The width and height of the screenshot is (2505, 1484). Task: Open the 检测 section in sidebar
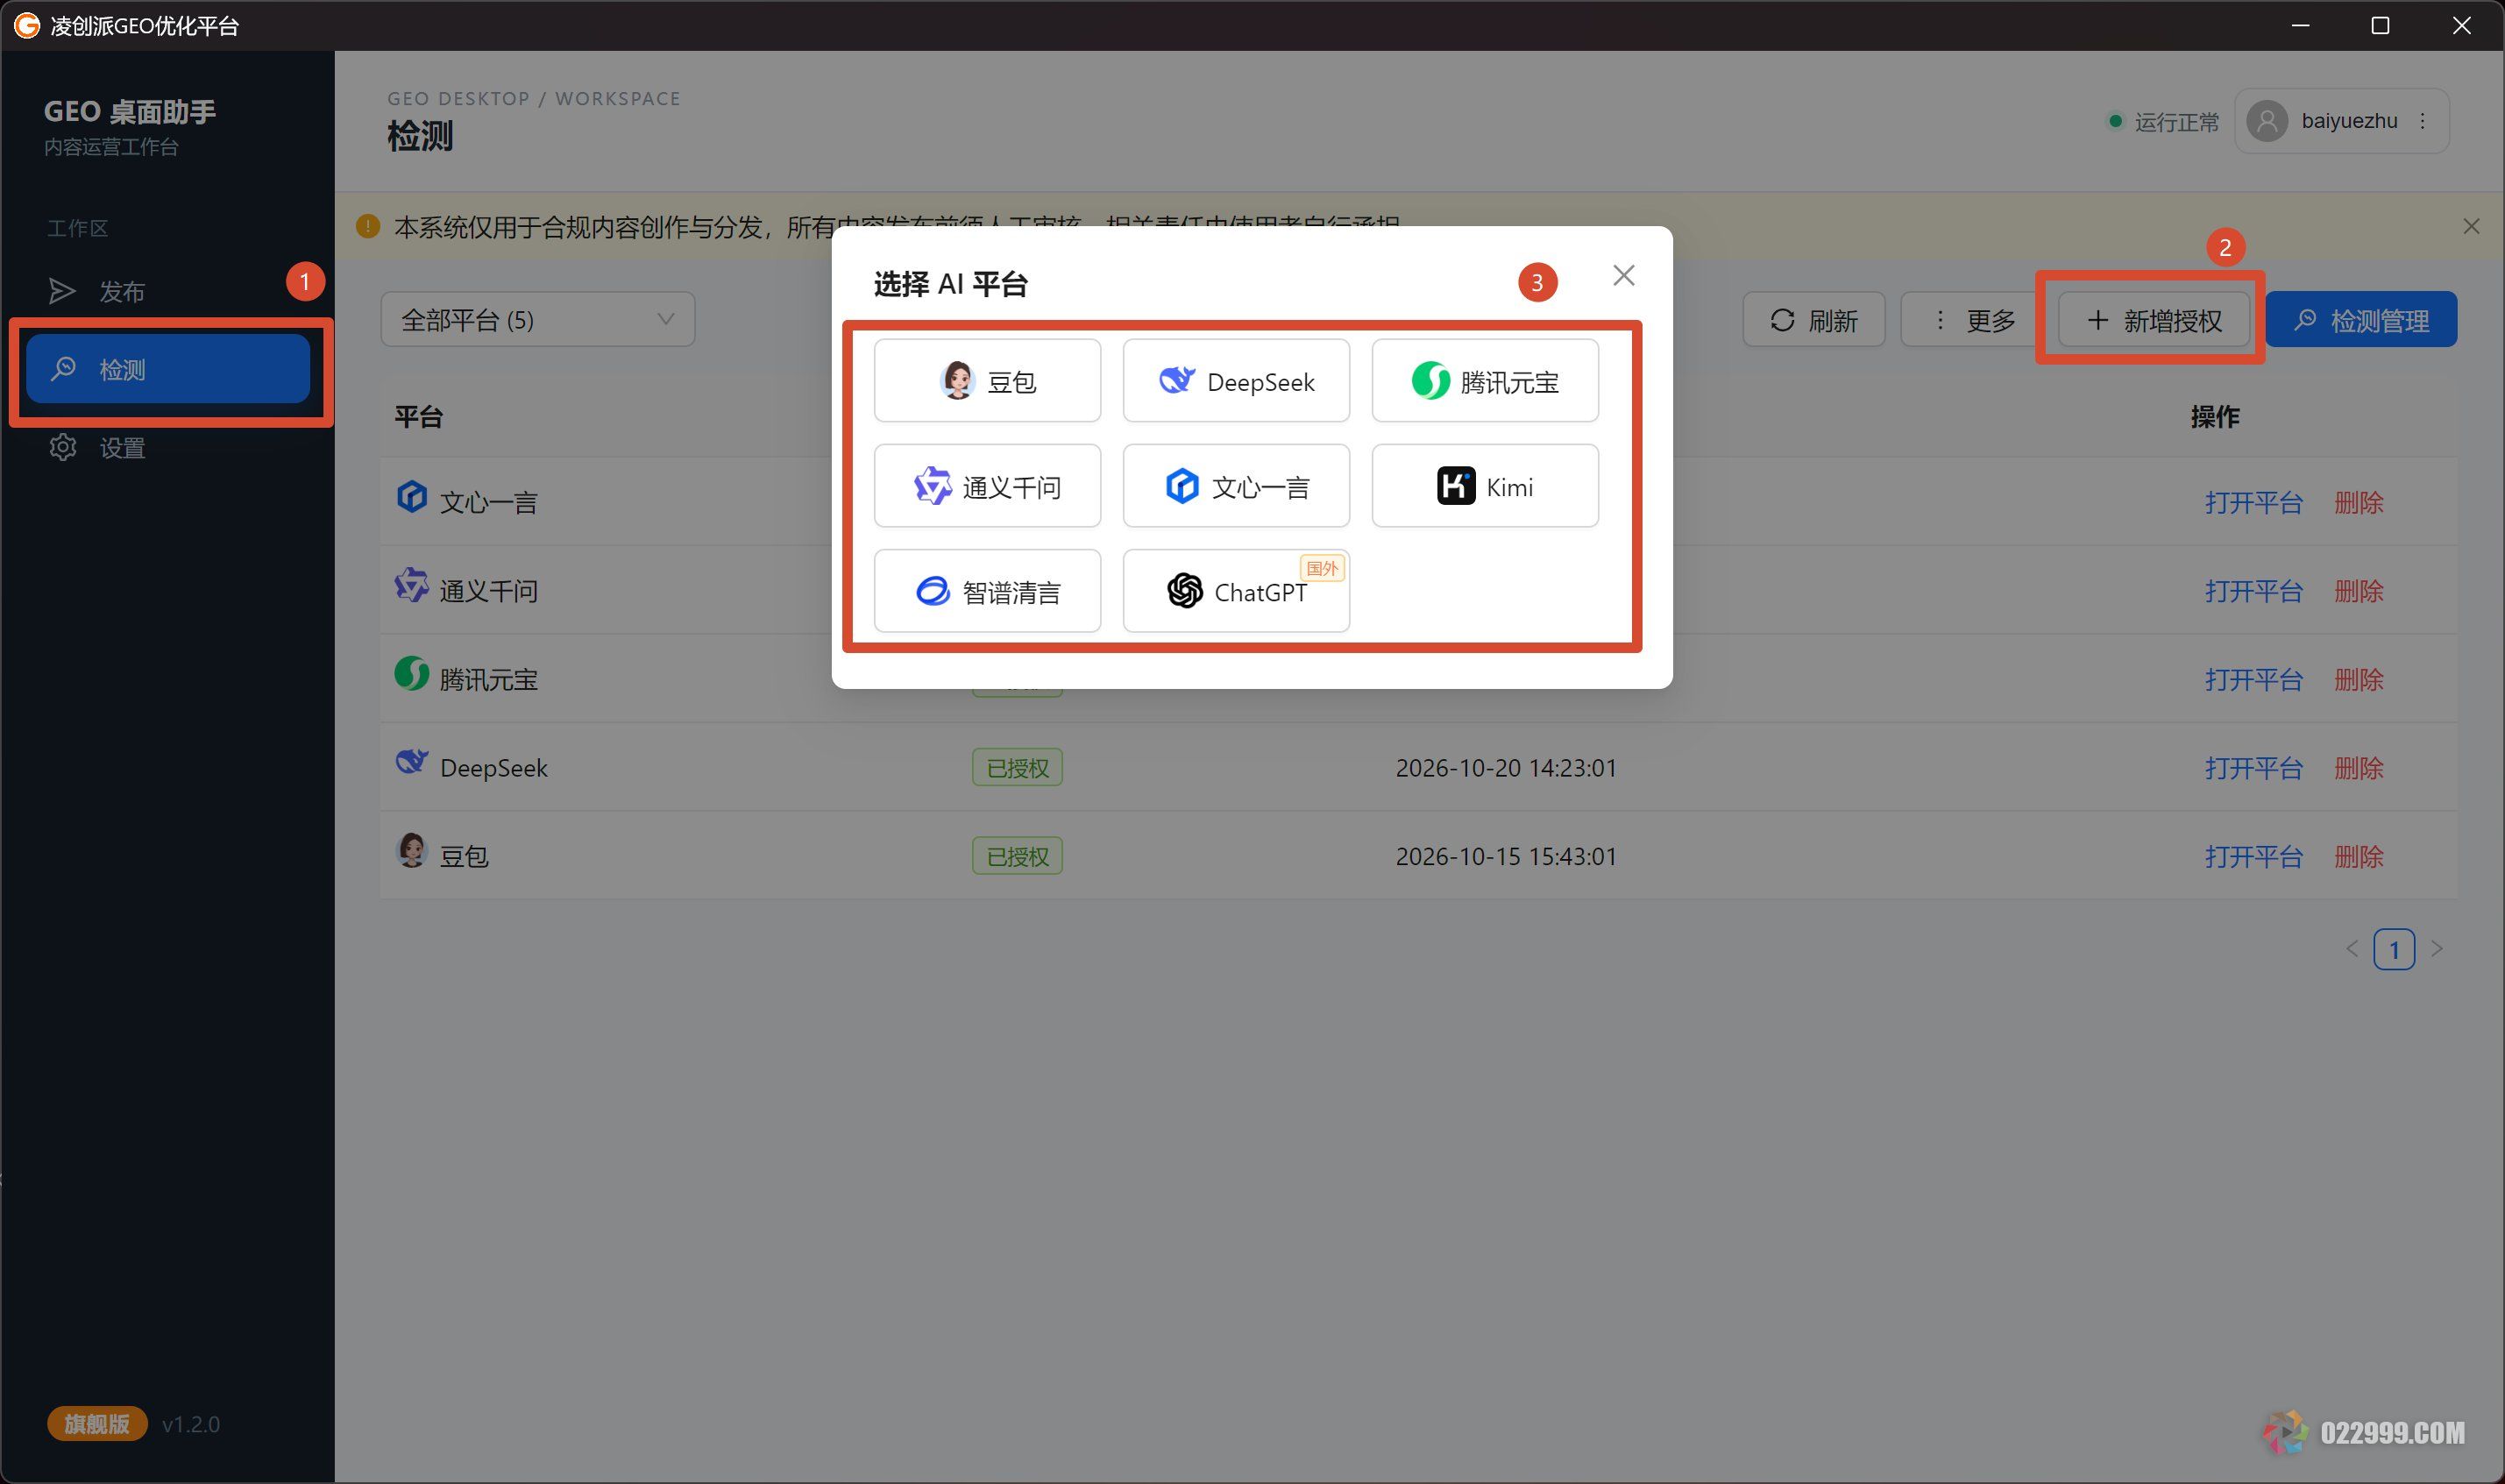pyautogui.click(x=167, y=369)
